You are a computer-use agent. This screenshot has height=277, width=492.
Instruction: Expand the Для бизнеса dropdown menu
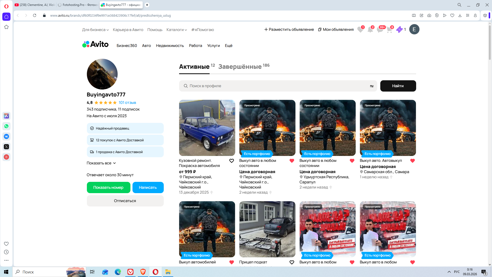coord(95,30)
